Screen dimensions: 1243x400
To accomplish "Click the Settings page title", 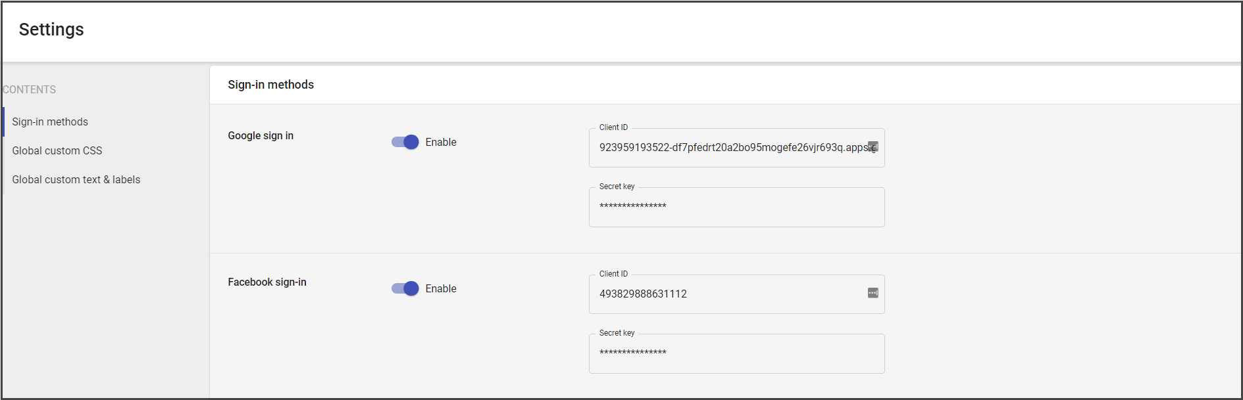I will pyautogui.click(x=51, y=30).
